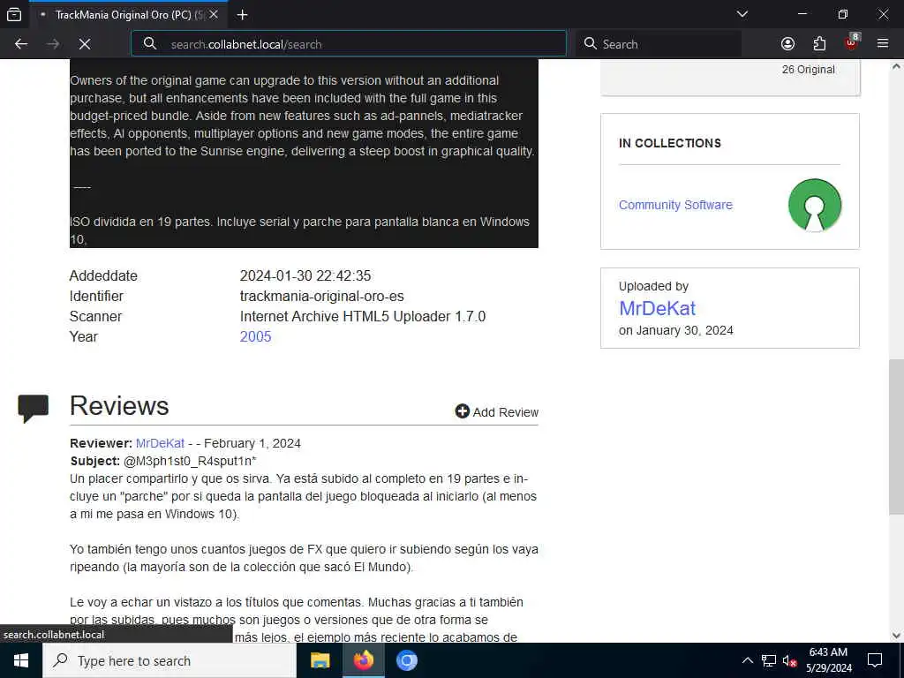Click the subject @M3ph1st0_R4sput1n* text
Screen dimensions: 904x678
(190, 461)
